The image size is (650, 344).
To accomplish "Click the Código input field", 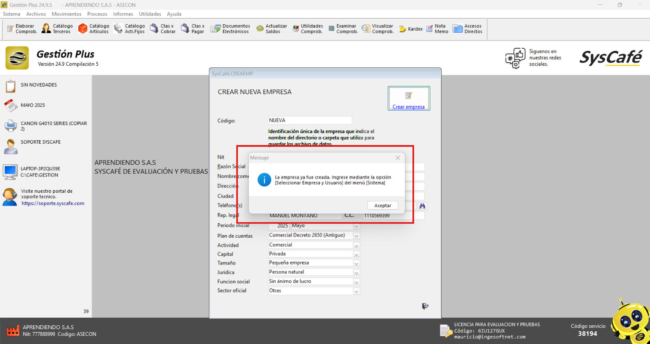I will tap(310, 120).
